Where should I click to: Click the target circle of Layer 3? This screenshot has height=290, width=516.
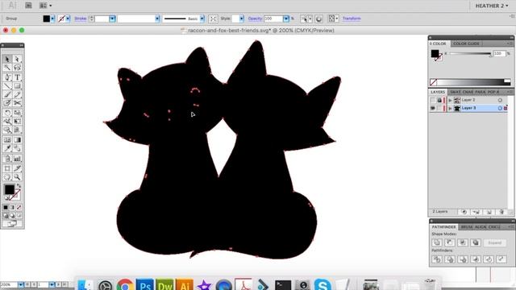[x=500, y=108]
